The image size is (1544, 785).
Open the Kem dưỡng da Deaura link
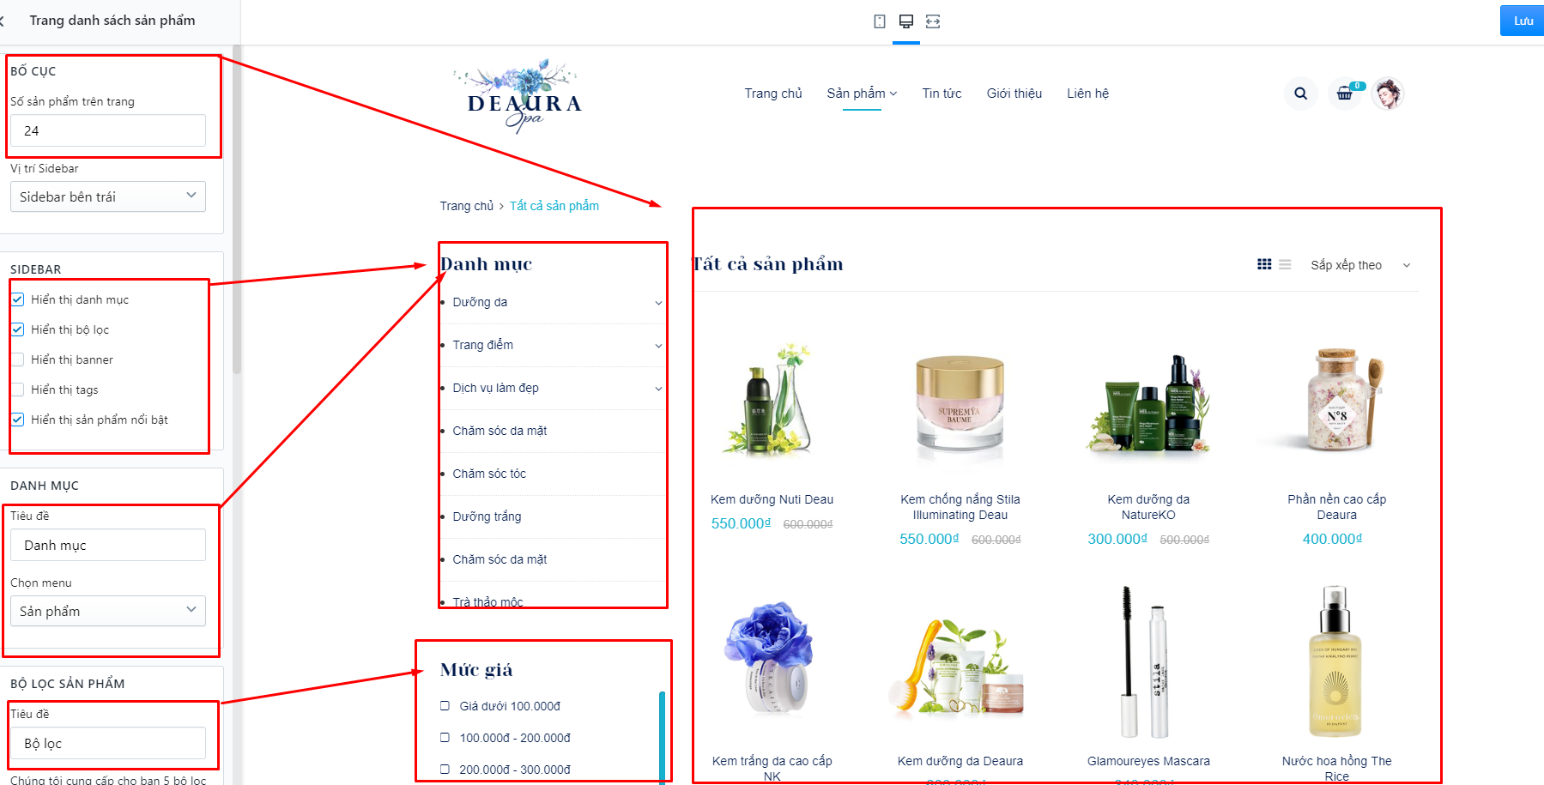coord(960,761)
